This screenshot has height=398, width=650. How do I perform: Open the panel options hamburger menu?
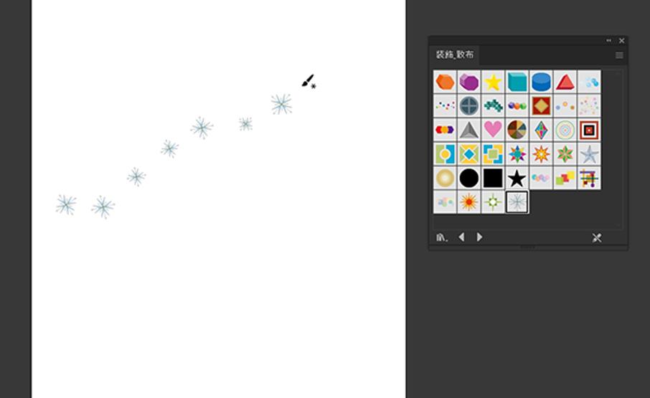tap(619, 55)
